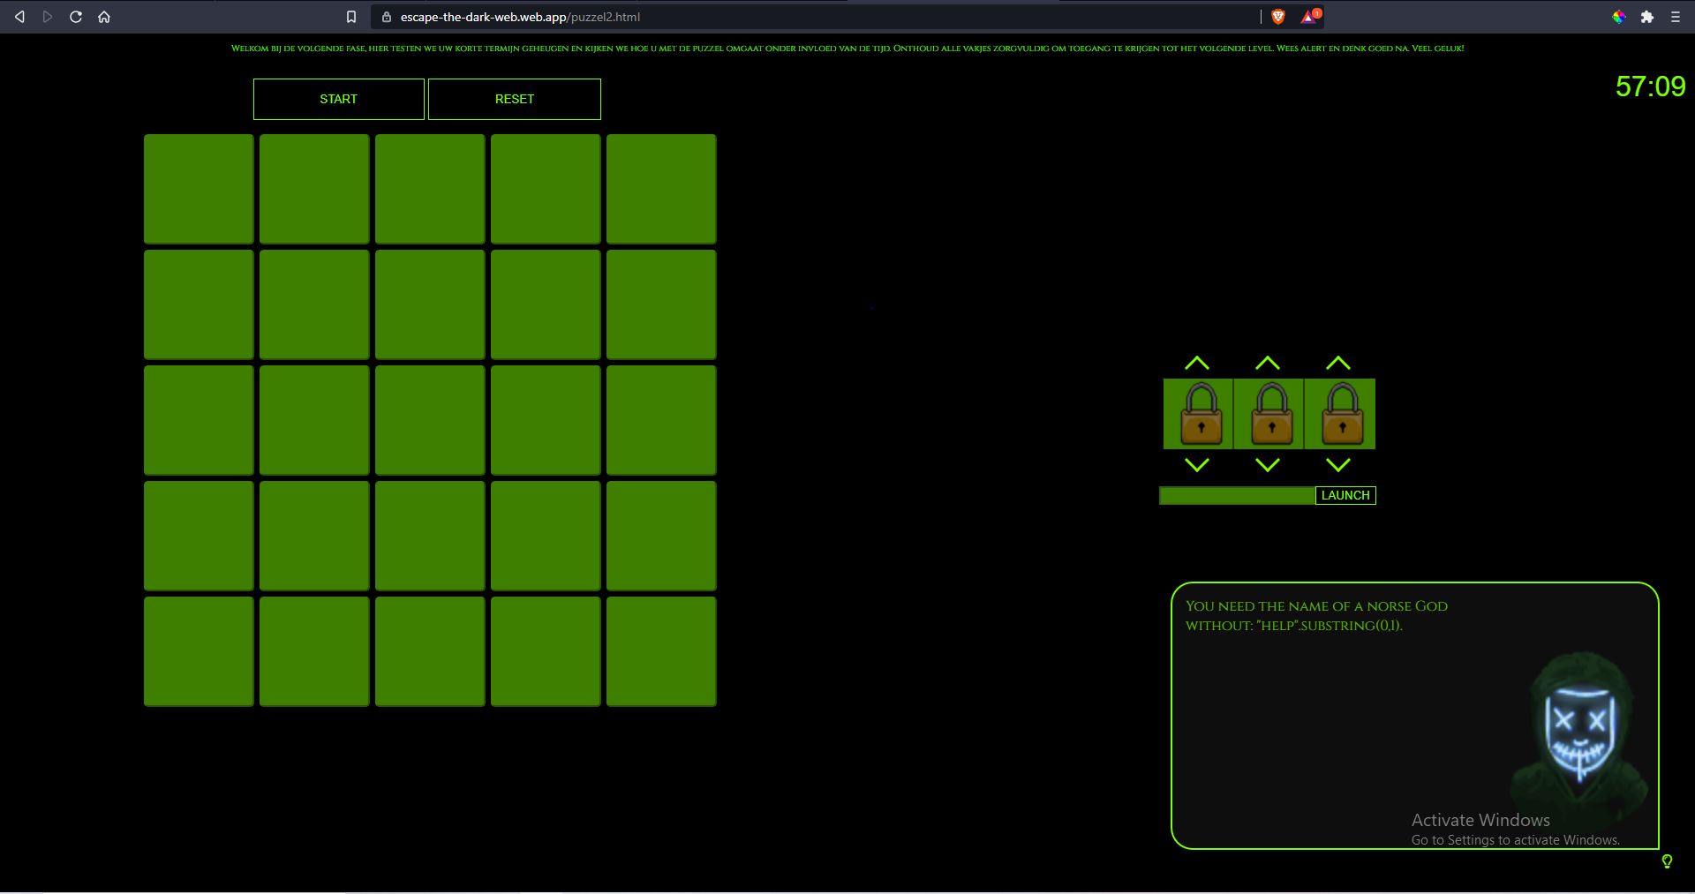Image resolution: width=1695 pixels, height=894 pixels.
Task: Select the grid tile in row 5, column 1
Action: 199,651
